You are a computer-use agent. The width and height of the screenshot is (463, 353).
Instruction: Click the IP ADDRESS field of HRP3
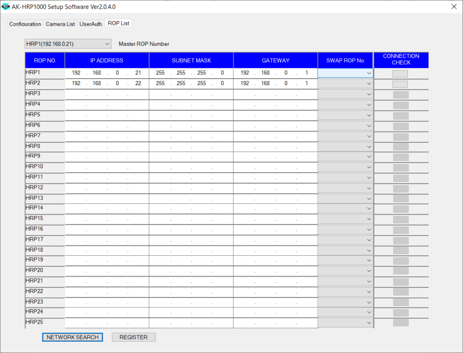click(107, 94)
